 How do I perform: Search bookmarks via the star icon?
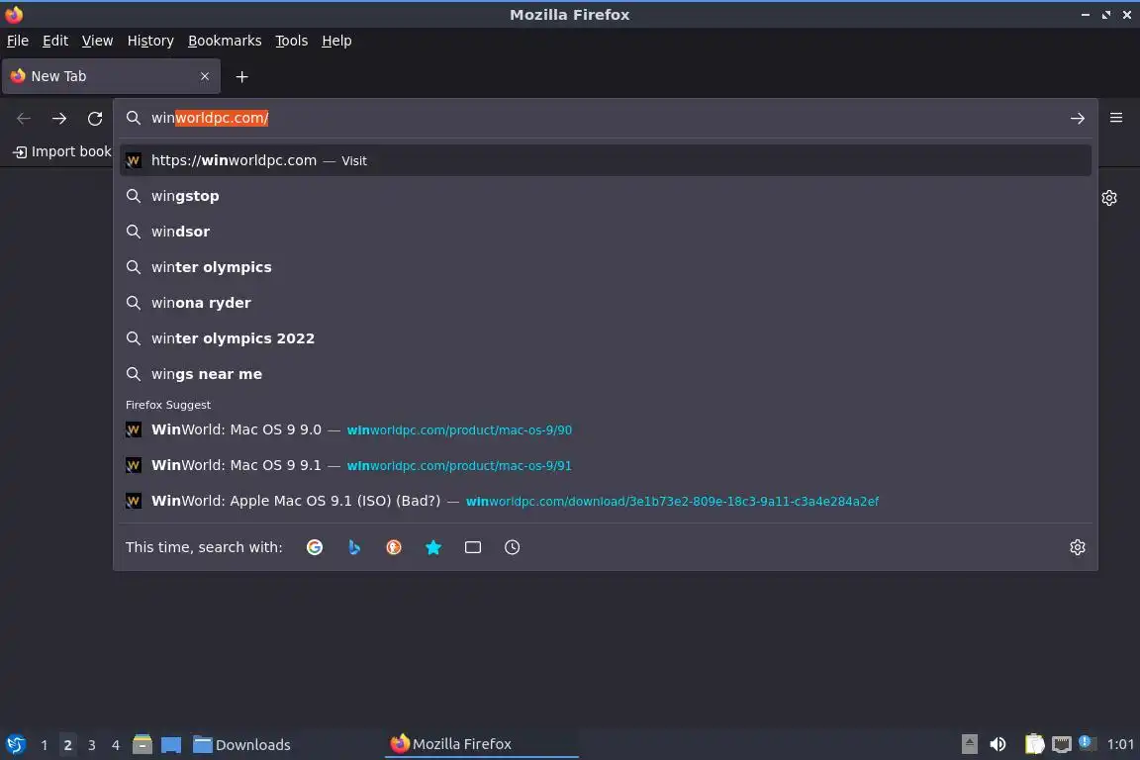tap(433, 547)
